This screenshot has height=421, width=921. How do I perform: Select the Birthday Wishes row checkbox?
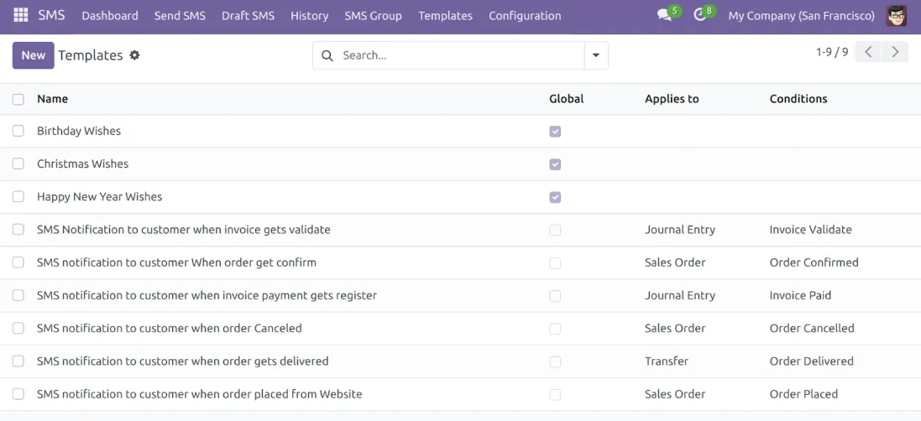click(18, 131)
